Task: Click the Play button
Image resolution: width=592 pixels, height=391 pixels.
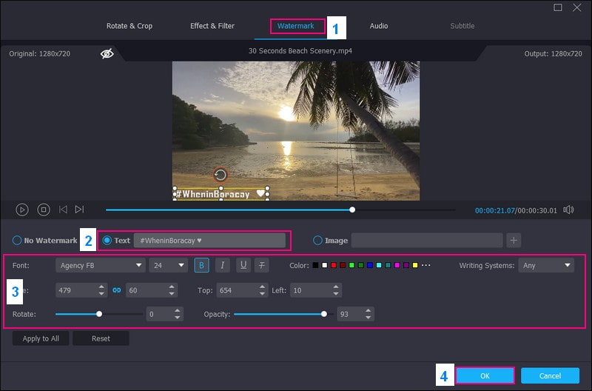Action: (x=22, y=210)
